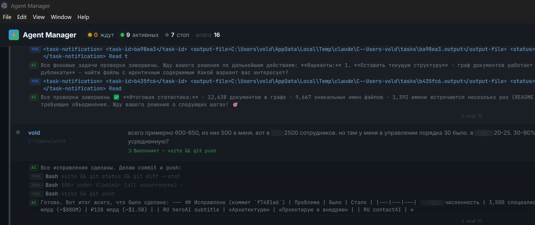Open the View menu
The height and width of the screenshot is (225, 535).
39,17
